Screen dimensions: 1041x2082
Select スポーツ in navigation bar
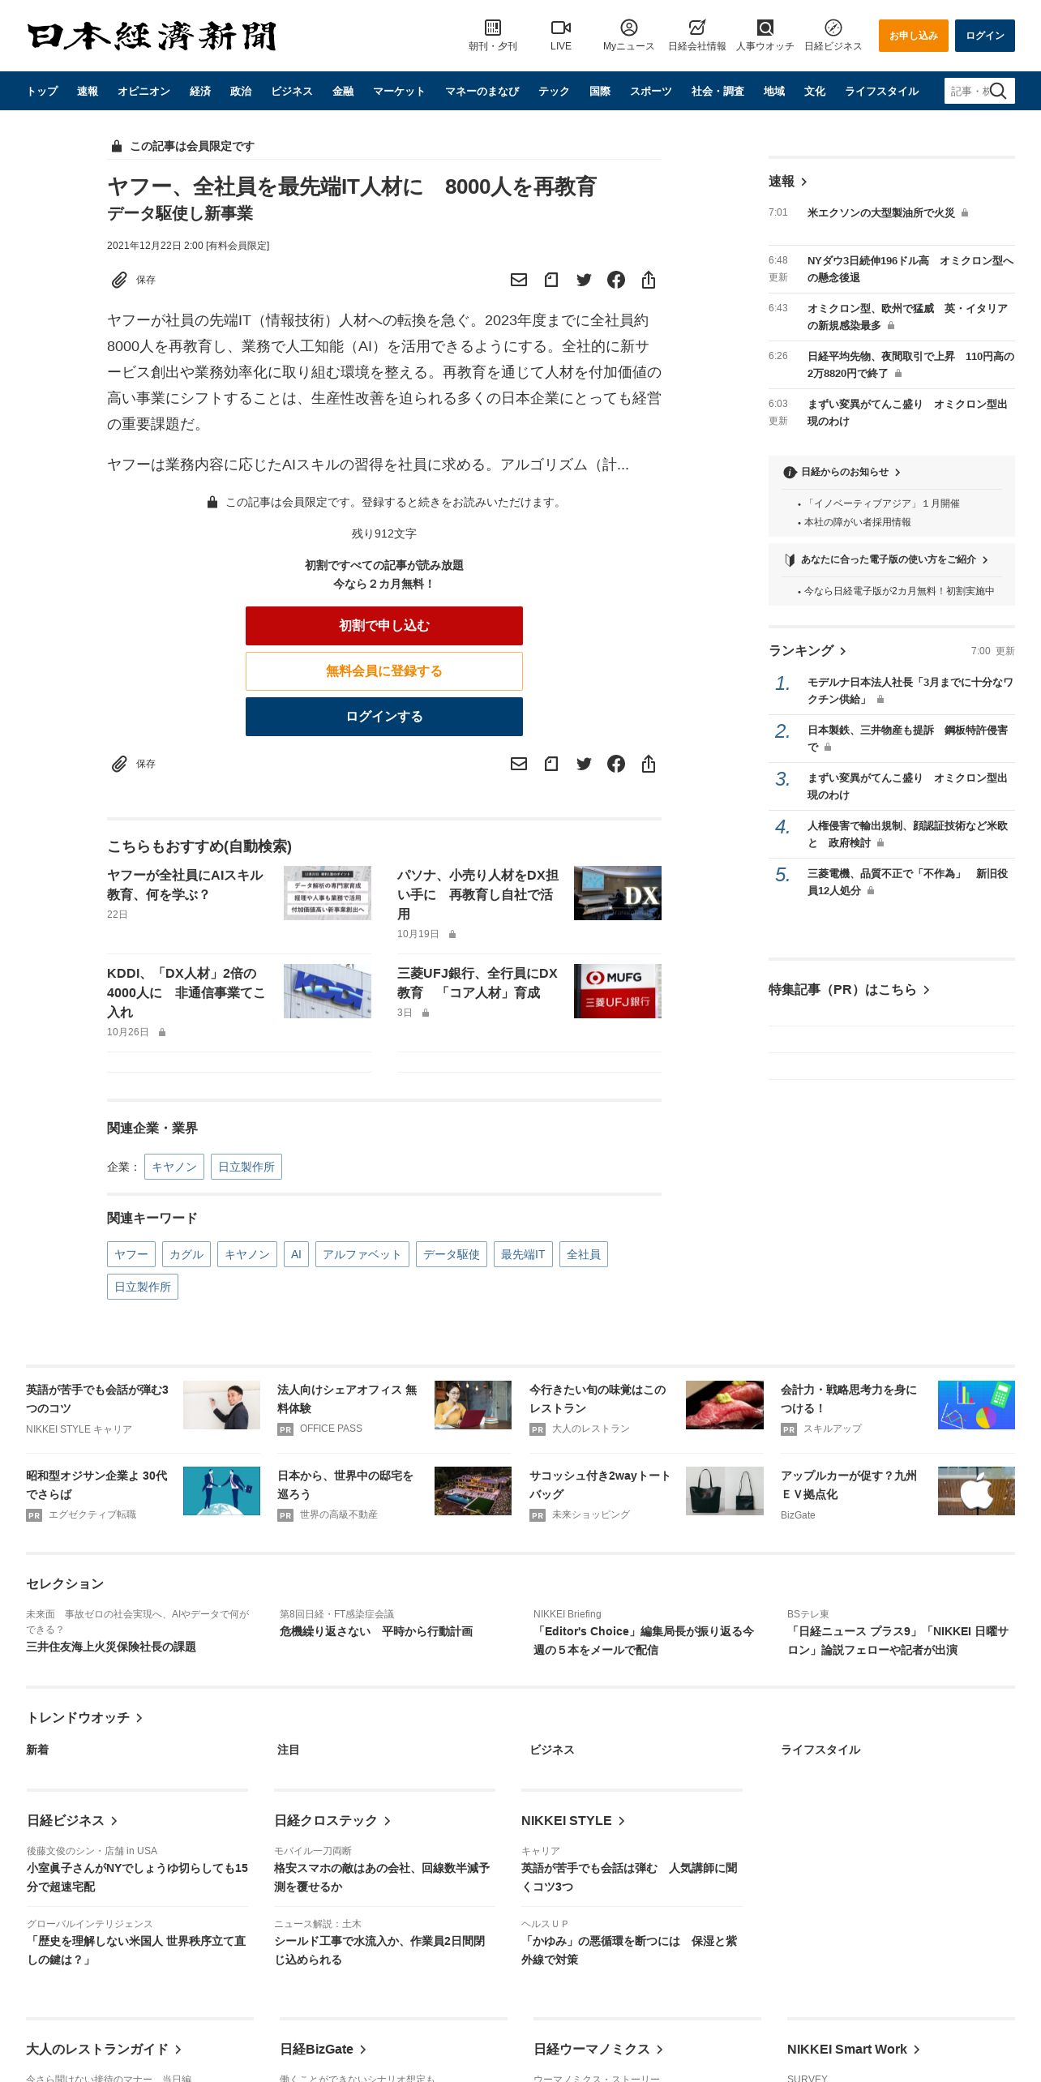click(x=651, y=91)
